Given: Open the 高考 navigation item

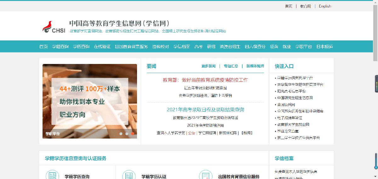Looking at the screenshot, I should 198,46.
